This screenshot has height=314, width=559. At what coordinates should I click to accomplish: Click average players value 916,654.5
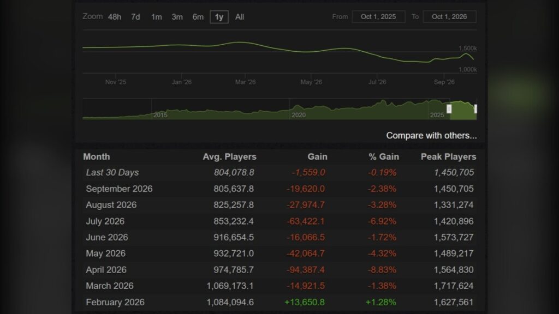234,238
